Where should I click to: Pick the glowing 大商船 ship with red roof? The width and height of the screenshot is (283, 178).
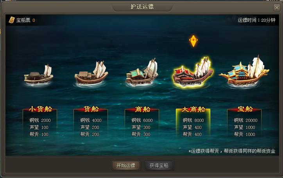click(x=193, y=72)
